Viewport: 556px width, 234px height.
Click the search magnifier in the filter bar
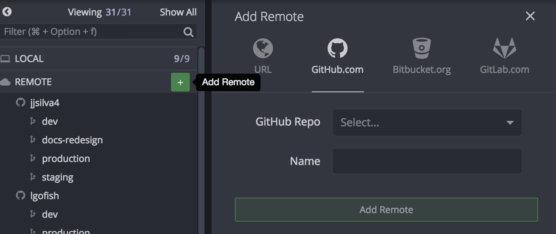pyautogui.click(x=188, y=31)
